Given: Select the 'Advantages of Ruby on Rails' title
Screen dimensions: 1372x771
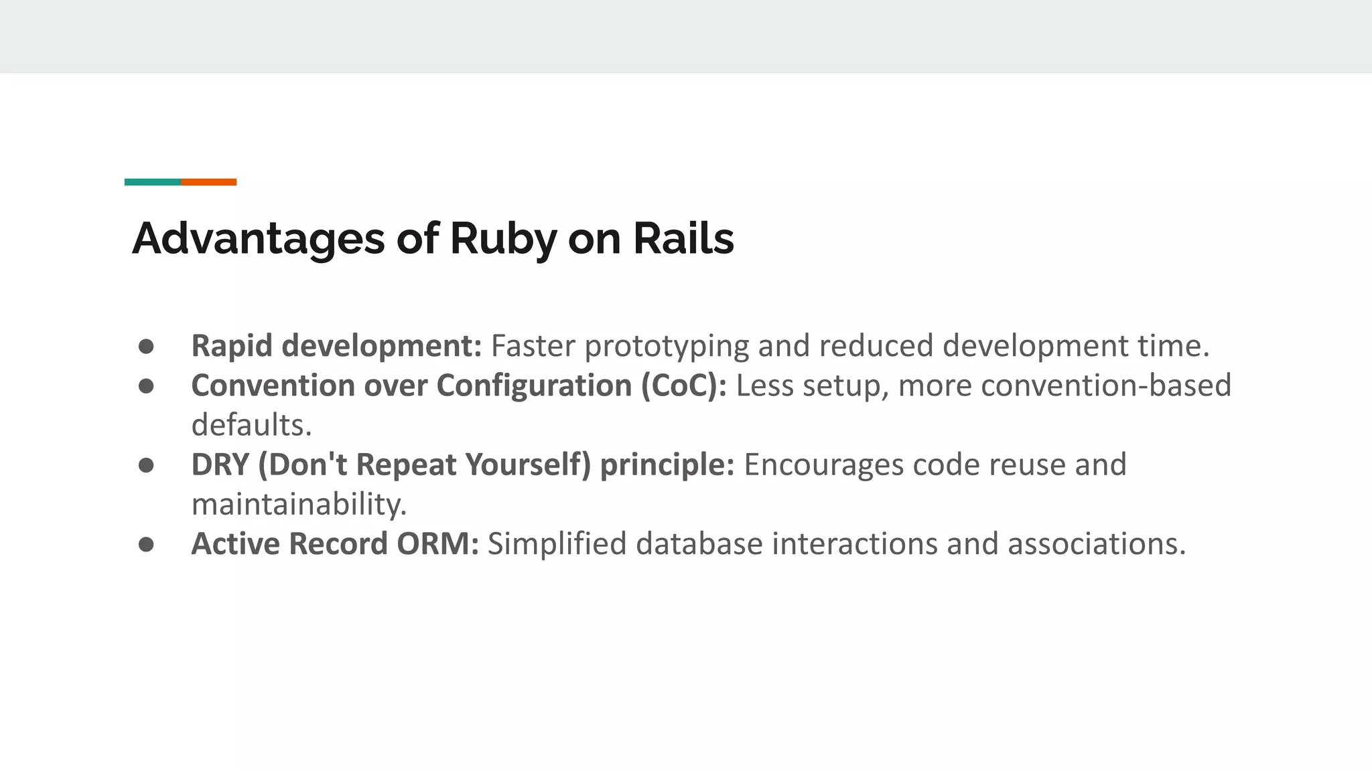Looking at the screenshot, I should pyautogui.click(x=433, y=238).
